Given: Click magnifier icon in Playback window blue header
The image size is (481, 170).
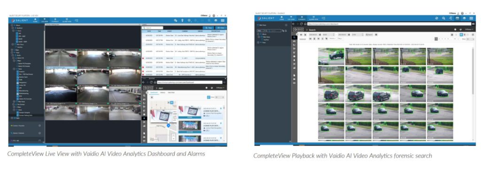Looking at the screenshot, I should pyautogui.click(x=443, y=18).
